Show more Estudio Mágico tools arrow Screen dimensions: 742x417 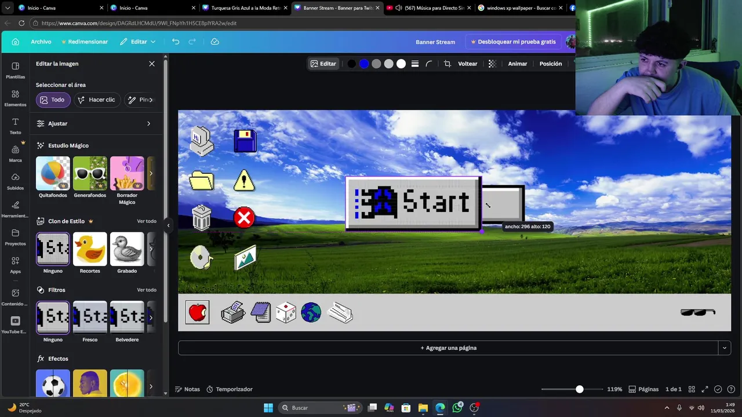point(151,173)
